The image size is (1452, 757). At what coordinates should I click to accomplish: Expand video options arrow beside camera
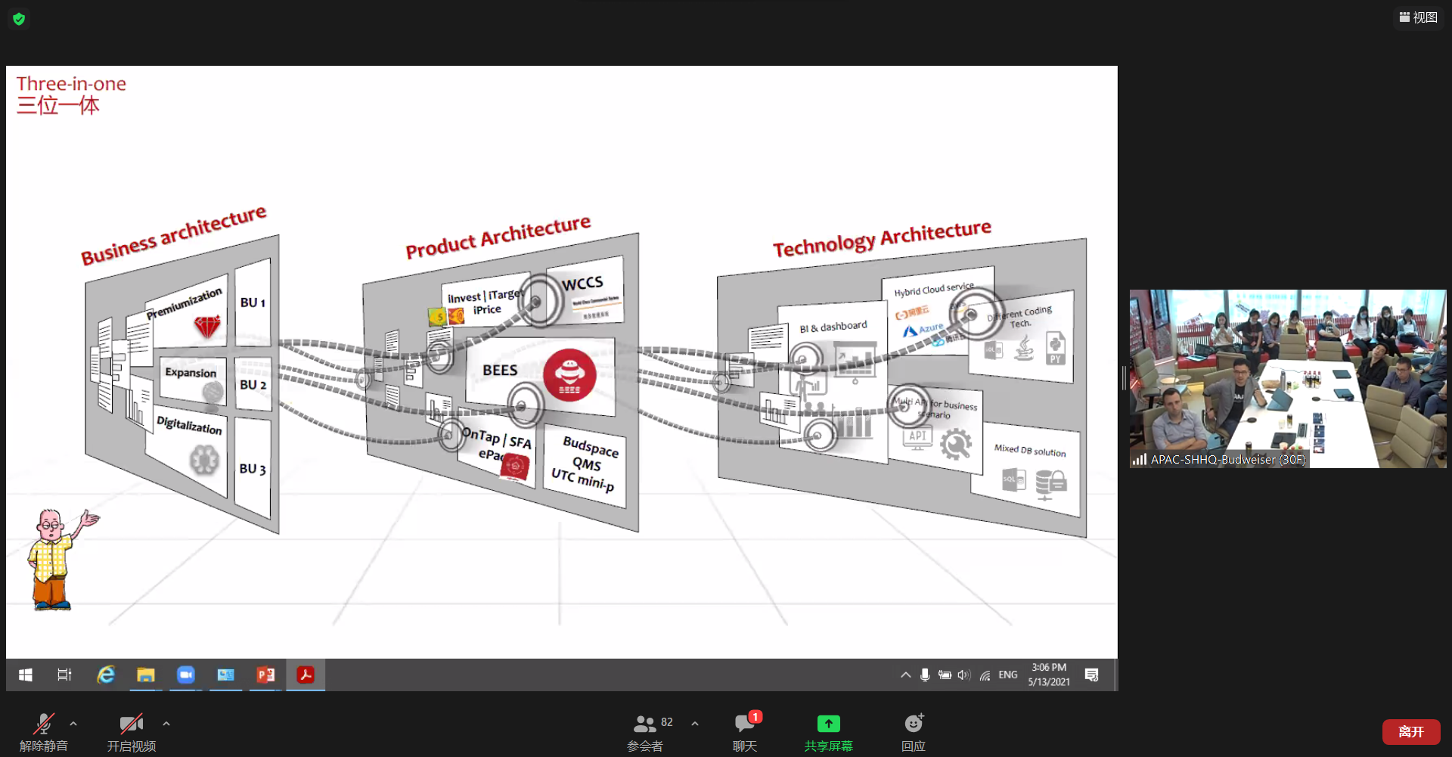click(x=166, y=724)
